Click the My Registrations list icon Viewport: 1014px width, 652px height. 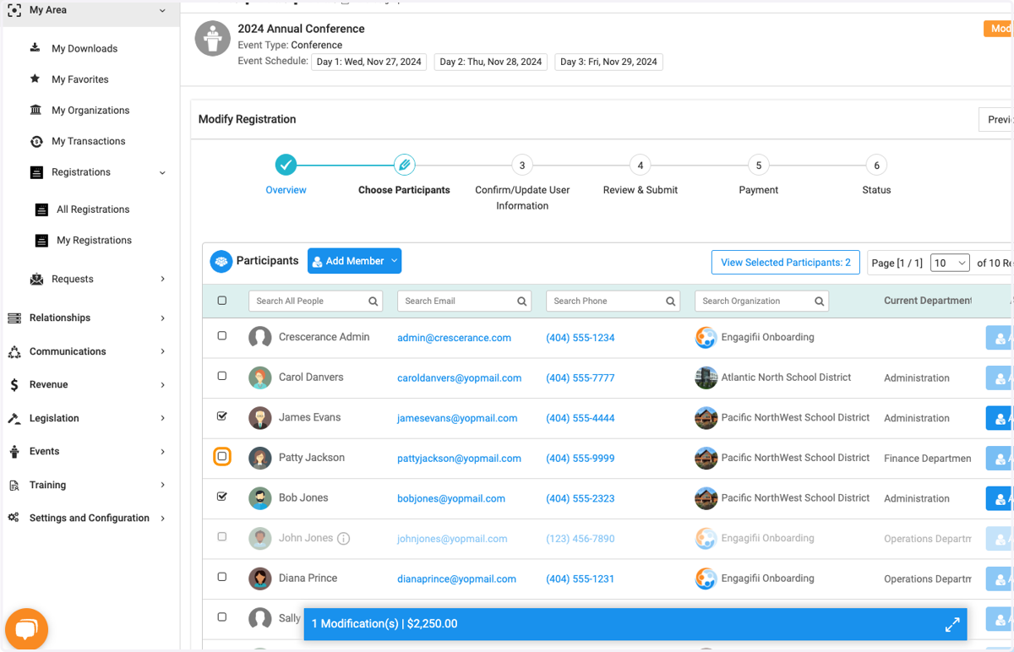click(x=41, y=241)
